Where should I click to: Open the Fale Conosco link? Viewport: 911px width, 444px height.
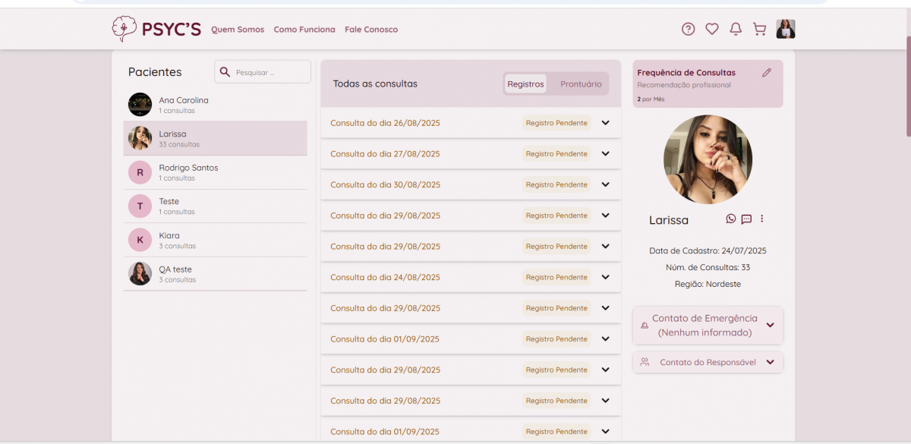click(371, 30)
